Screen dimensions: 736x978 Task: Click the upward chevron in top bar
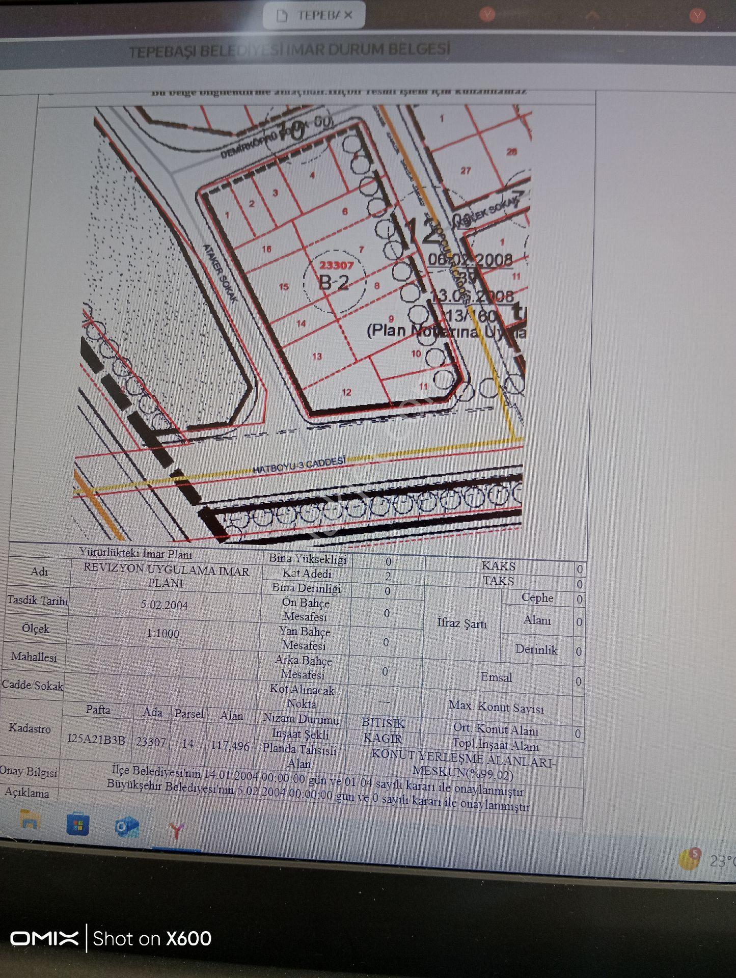592,15
